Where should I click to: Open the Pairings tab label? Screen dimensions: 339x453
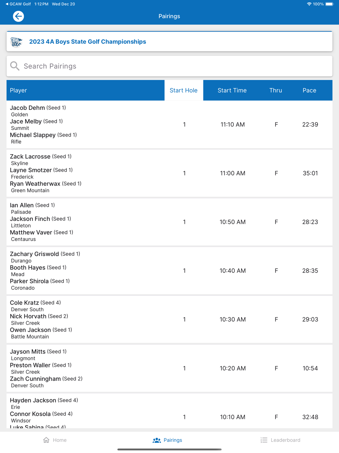pos(173,440)
